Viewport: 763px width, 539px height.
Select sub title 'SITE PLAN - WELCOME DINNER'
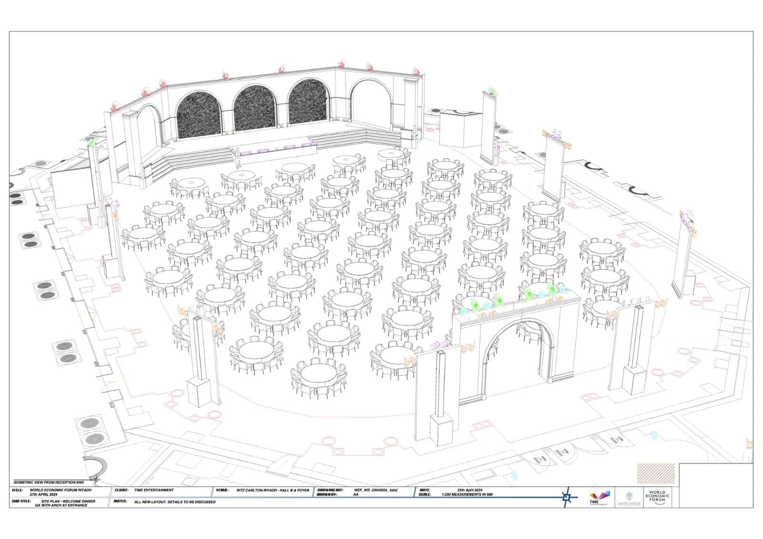coord(68,501)
